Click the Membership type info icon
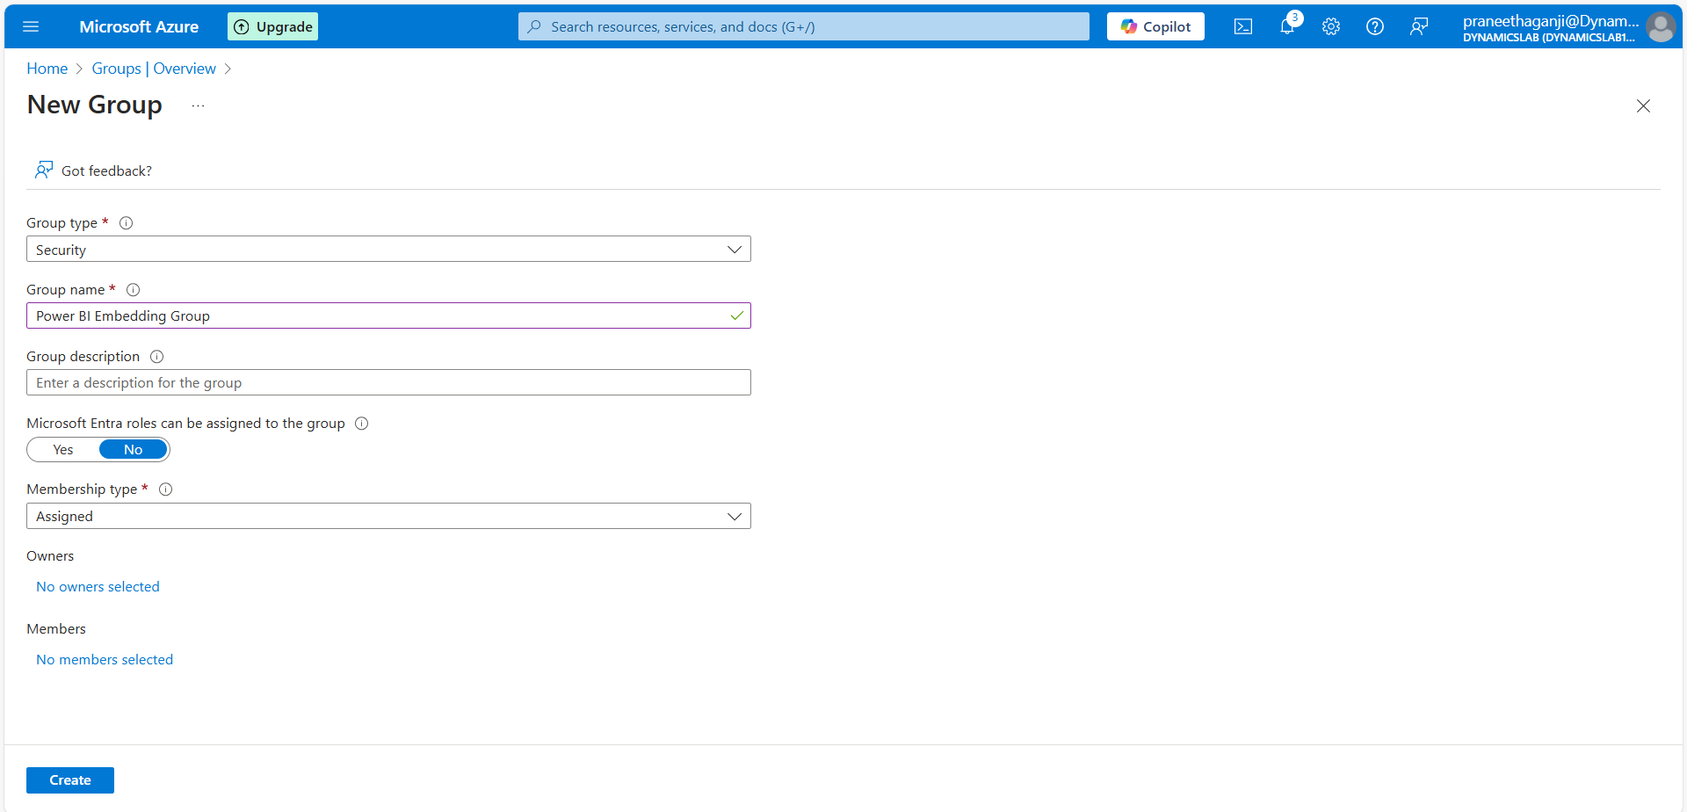The width and height of the screenshot is (1687, 812). (x=165, y=489)
